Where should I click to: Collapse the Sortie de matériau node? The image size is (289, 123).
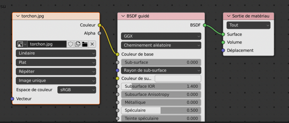pyautogui.click(x=228, y=16)
